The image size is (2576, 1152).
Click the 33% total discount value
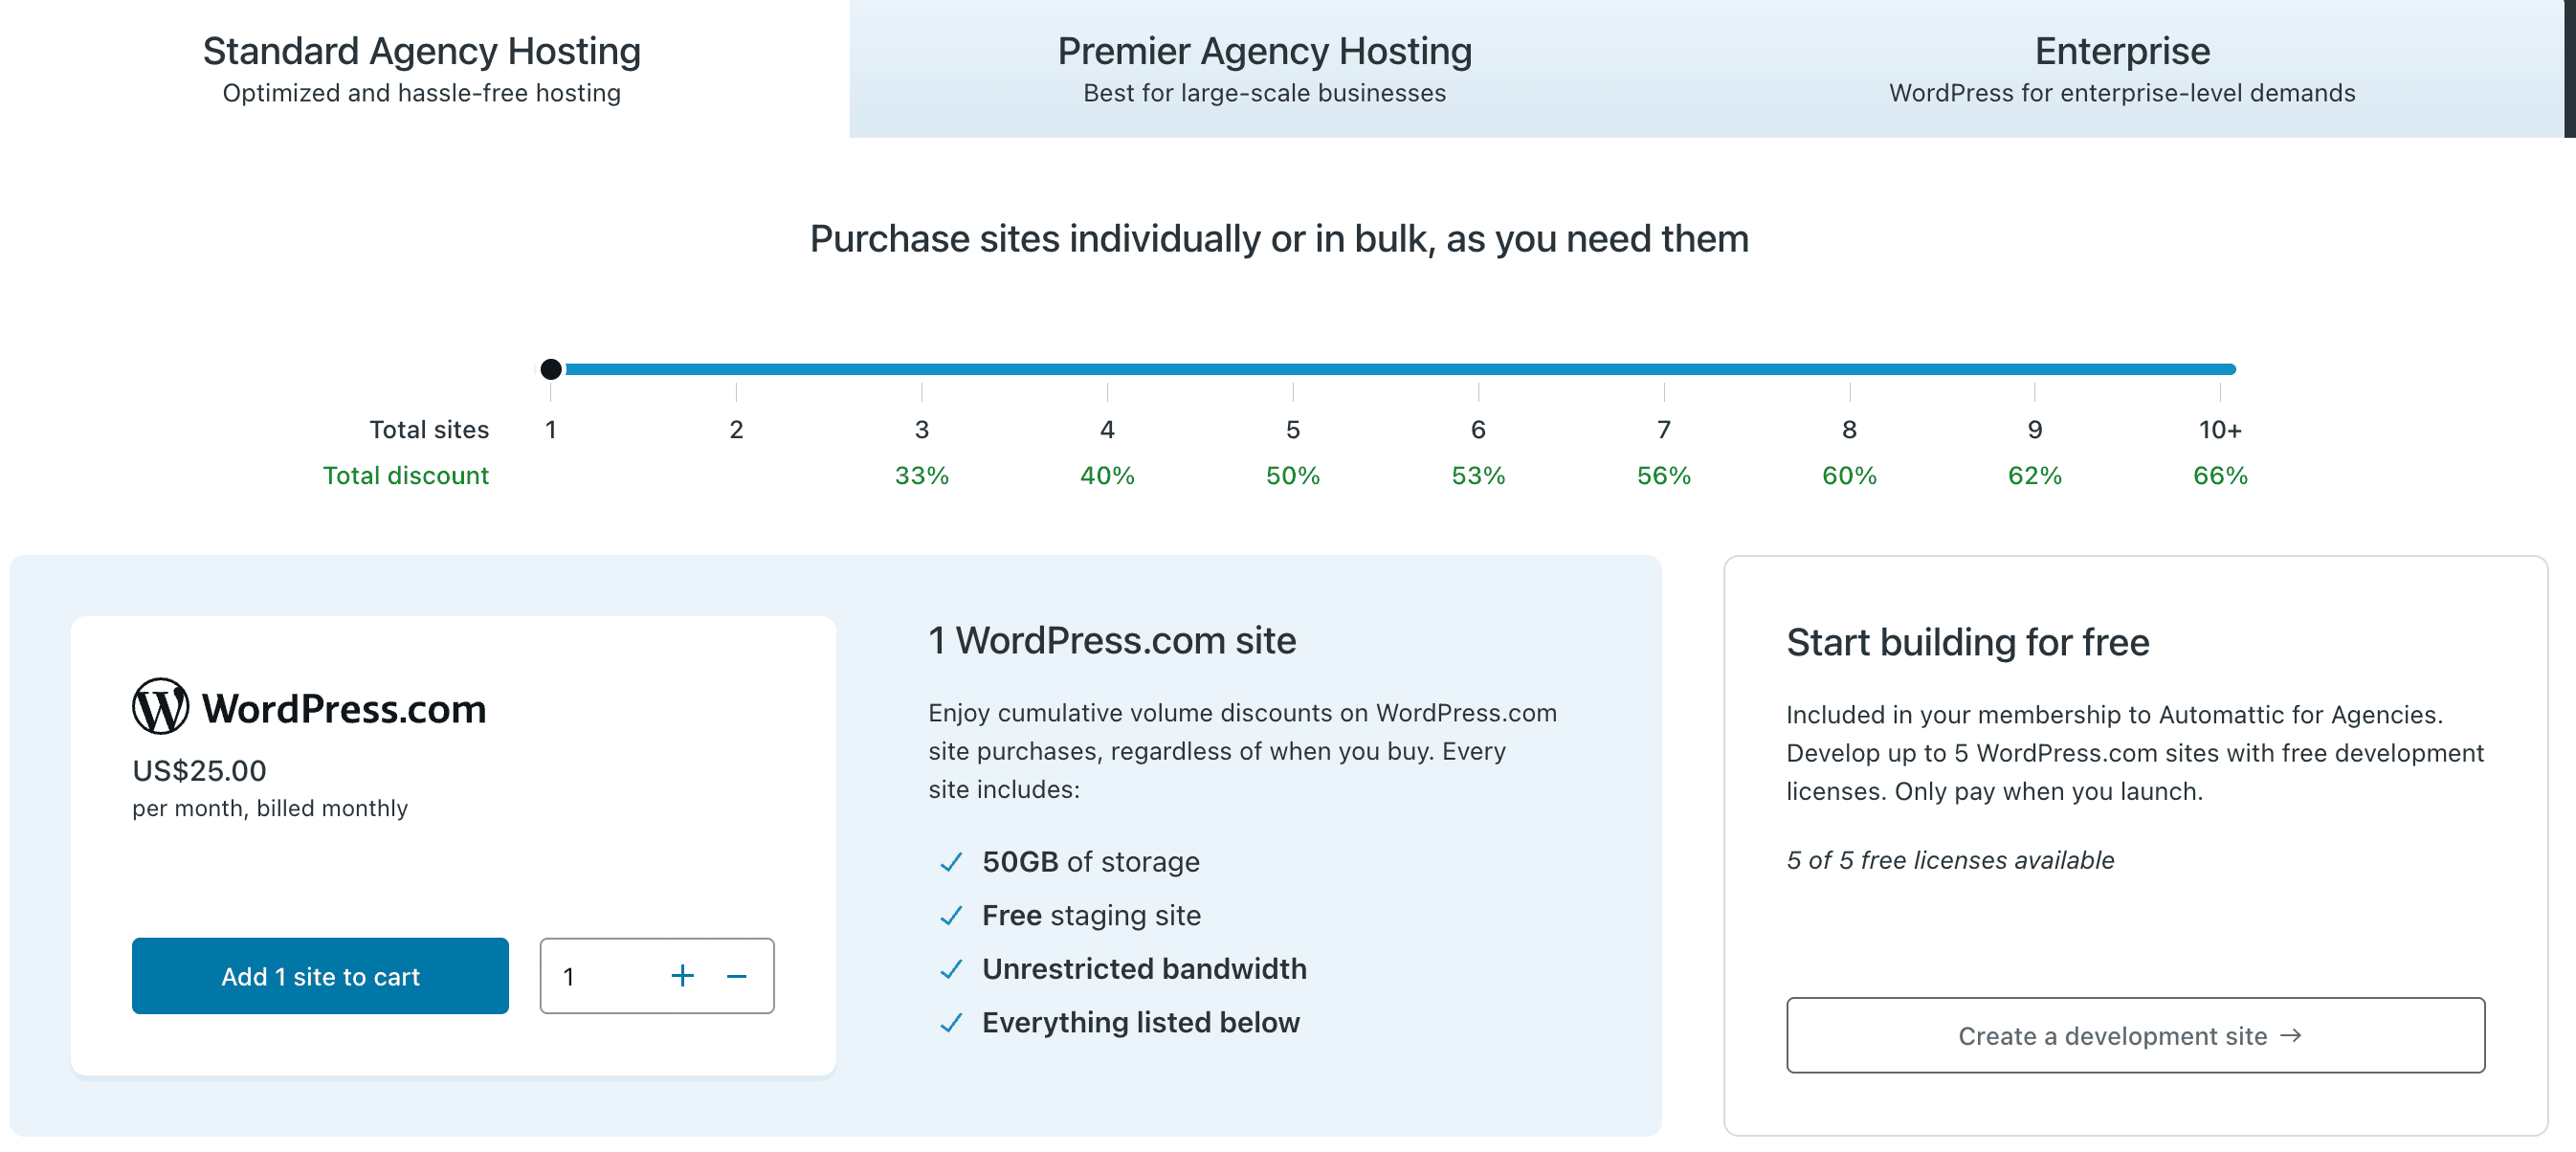pyautogui.click(x=922, y=476)
